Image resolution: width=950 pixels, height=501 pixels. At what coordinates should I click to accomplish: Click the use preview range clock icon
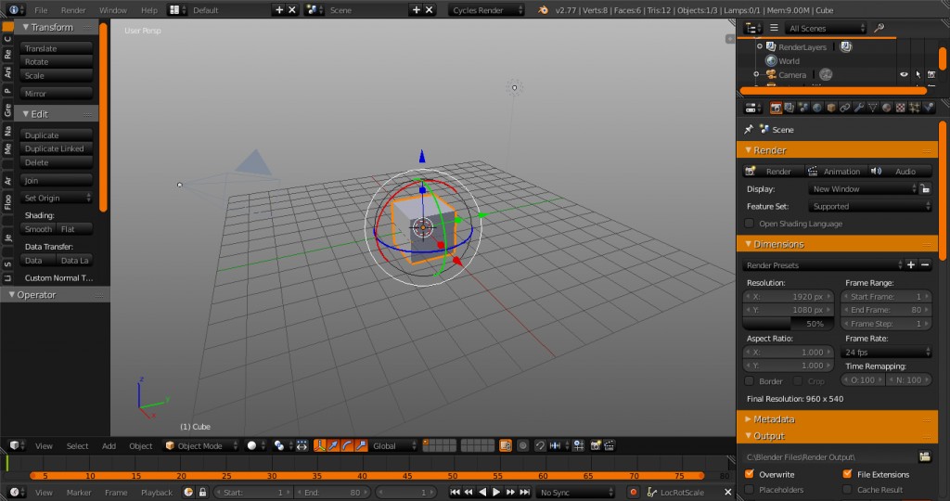coord(188,493)
